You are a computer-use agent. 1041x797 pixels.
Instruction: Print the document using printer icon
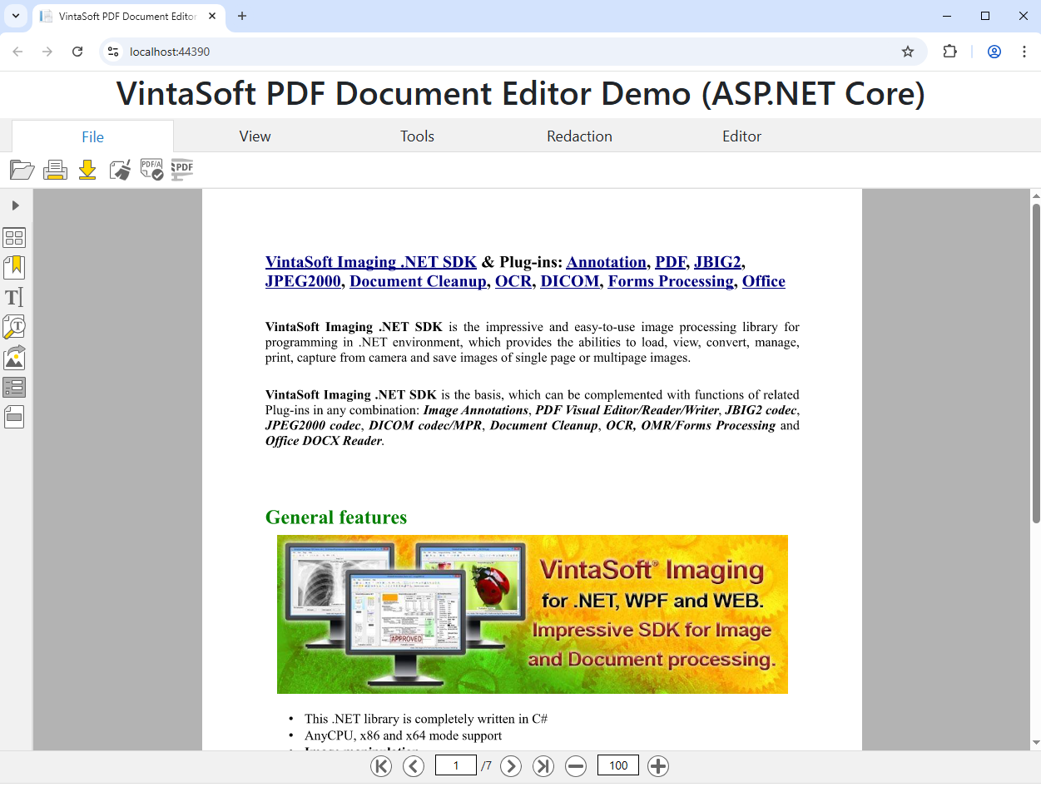point(55,170)
